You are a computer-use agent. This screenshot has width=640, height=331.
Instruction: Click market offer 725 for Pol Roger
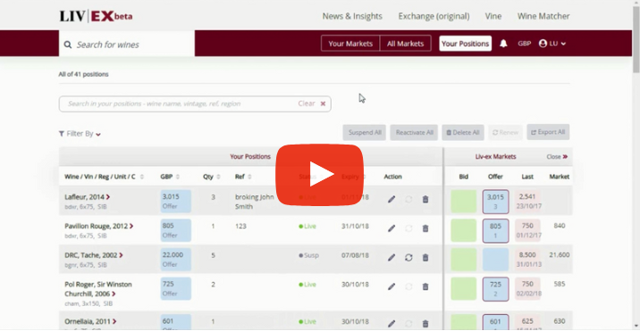point(495,289)
